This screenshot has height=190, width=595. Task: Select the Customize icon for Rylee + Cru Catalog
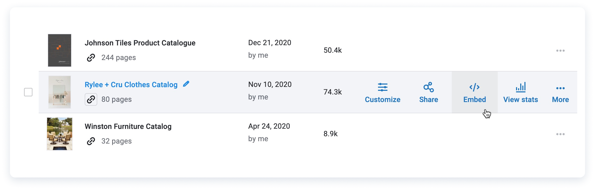382,87
